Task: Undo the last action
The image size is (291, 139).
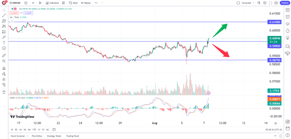Action: pos(96,3)
